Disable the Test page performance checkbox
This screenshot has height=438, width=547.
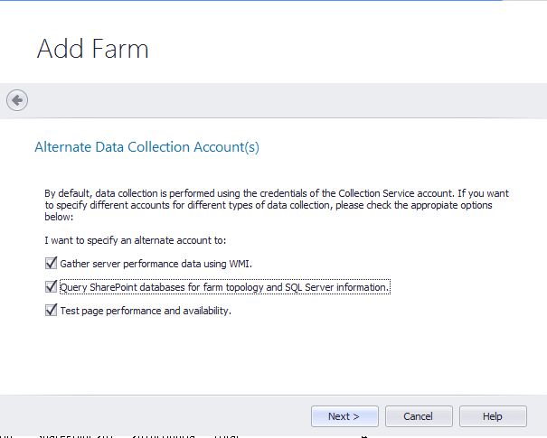51,311
